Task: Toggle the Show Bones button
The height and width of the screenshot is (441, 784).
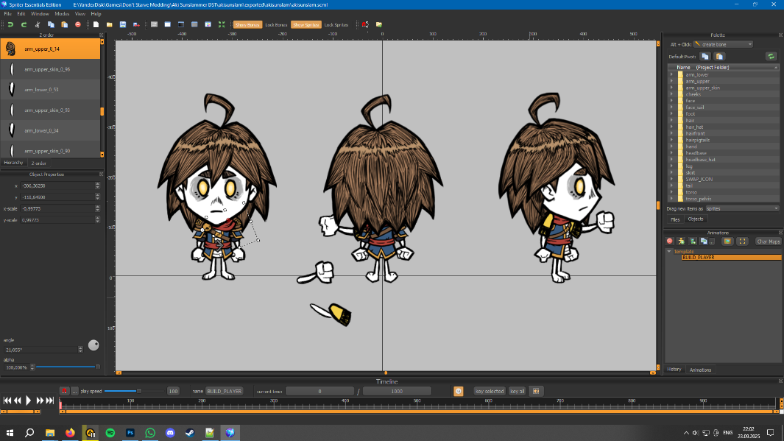Action: tap(247, 24)
